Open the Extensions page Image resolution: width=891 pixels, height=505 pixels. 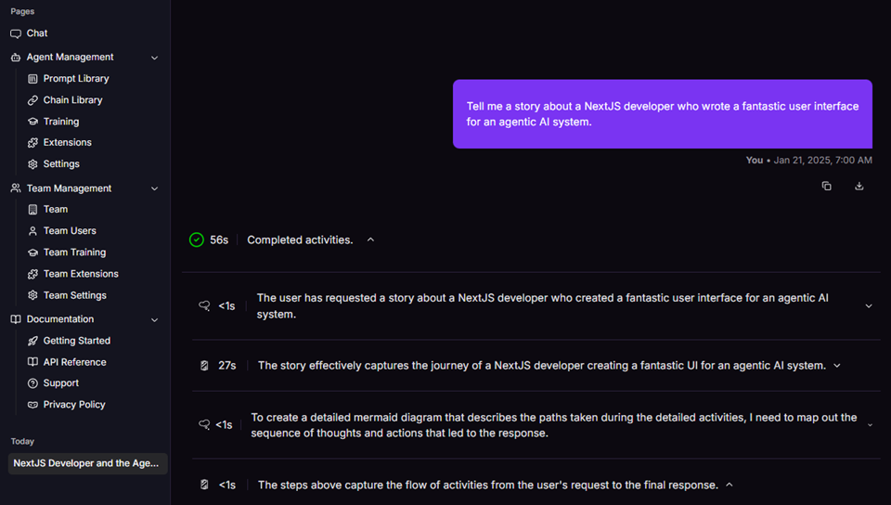click(67, 143)
